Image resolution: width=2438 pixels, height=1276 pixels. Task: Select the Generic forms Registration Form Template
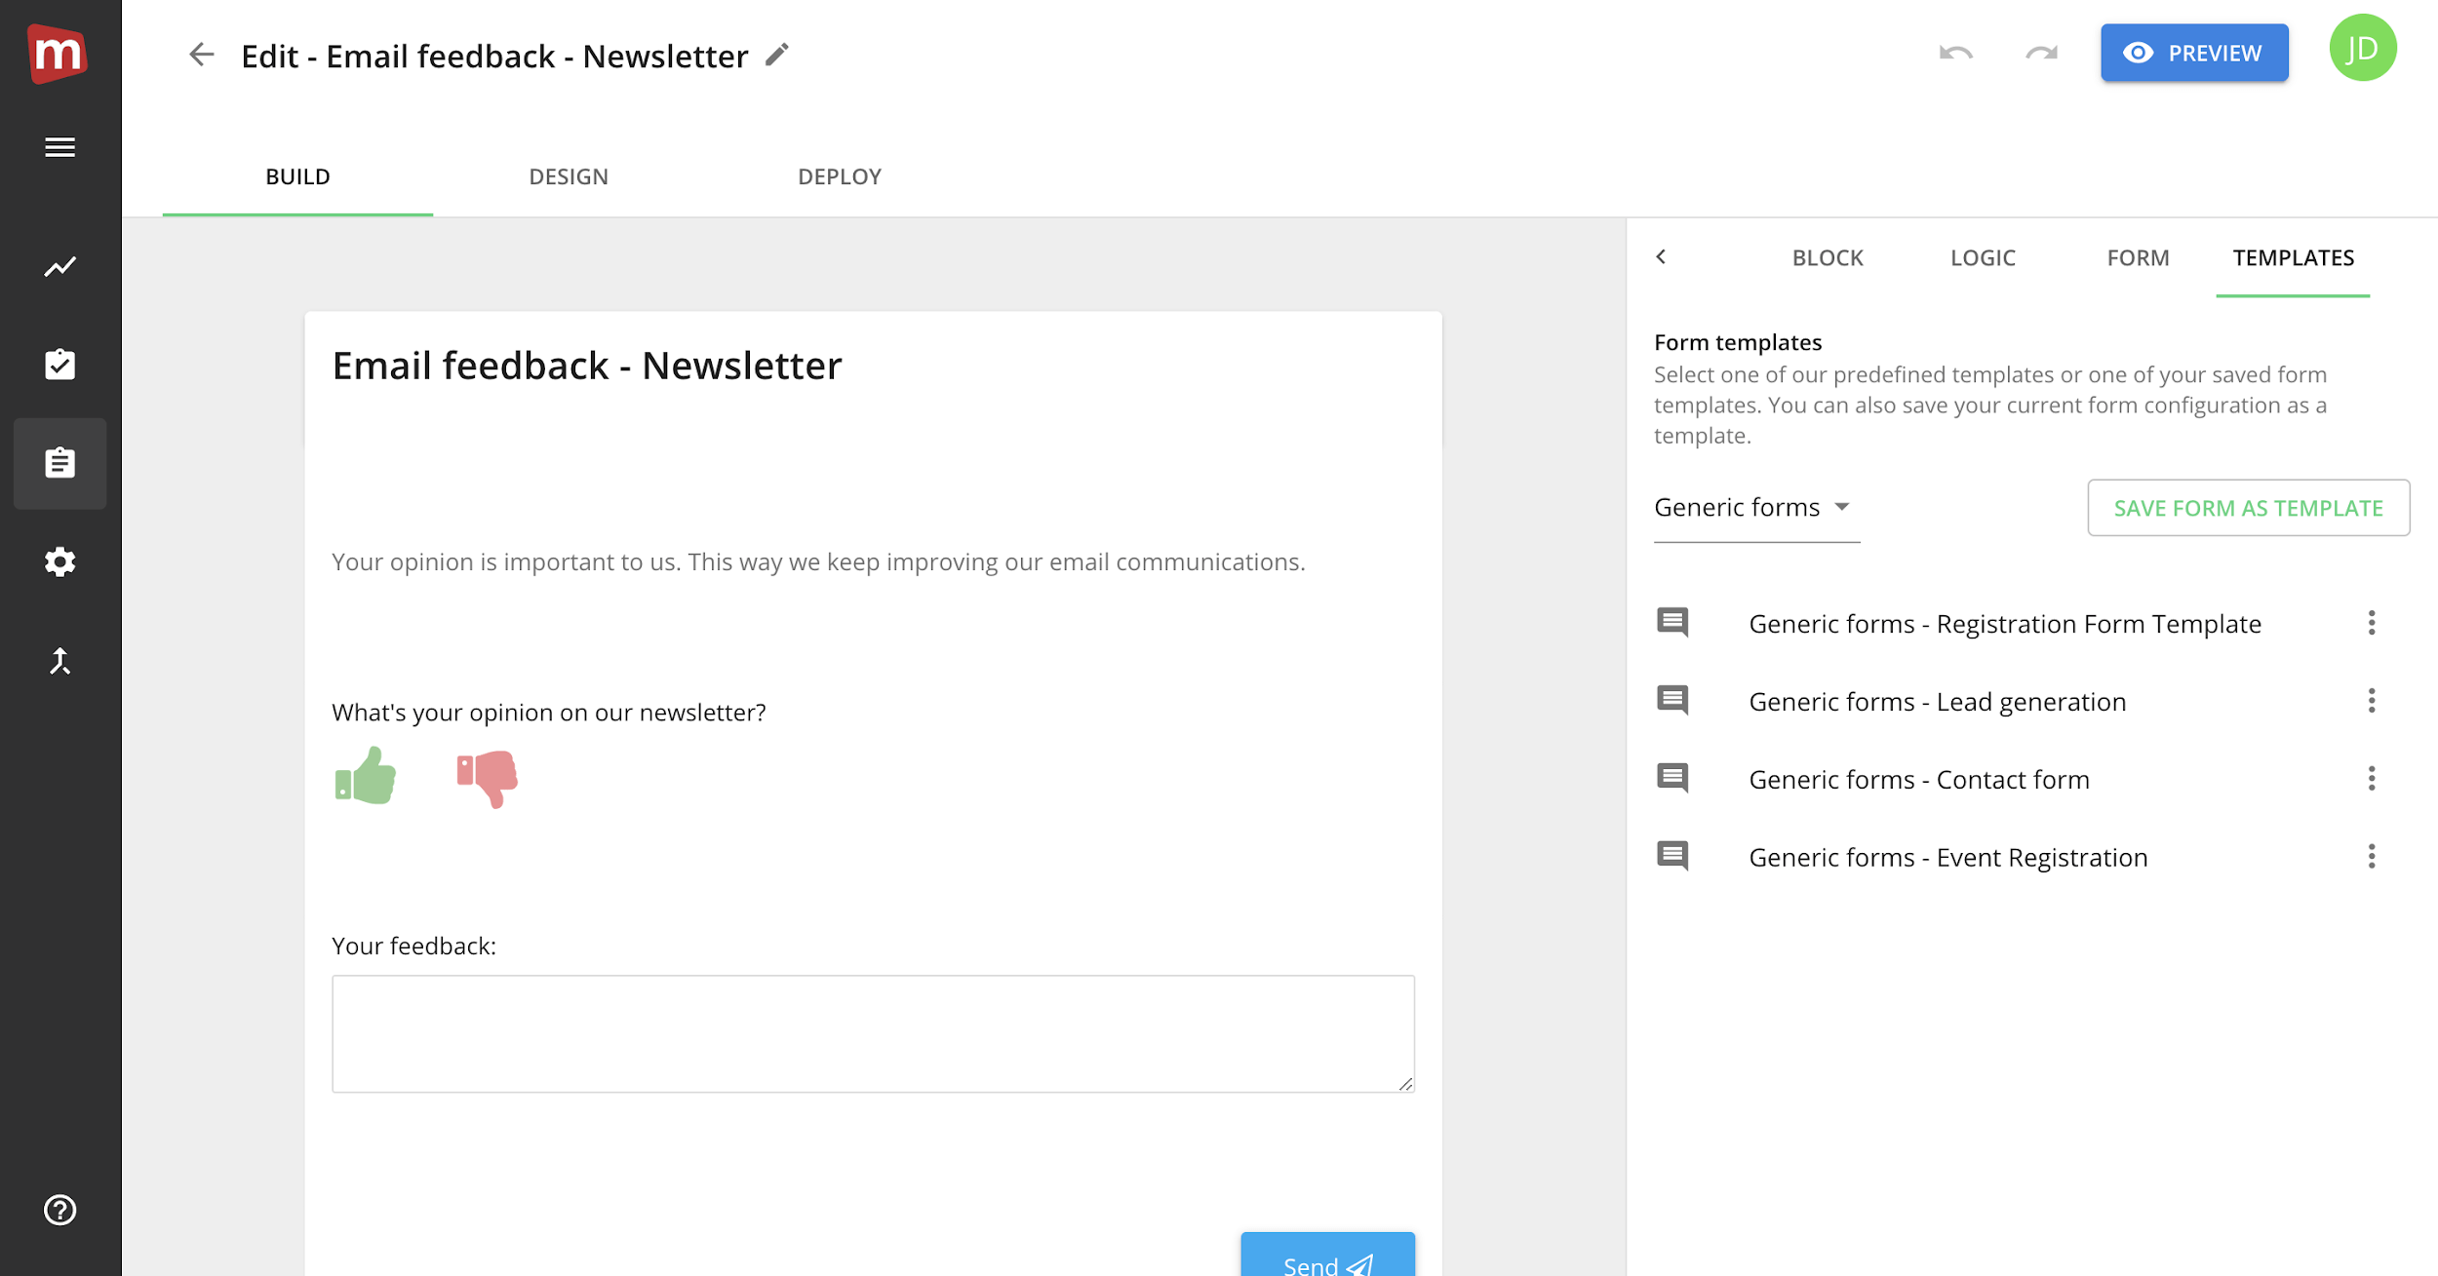[x=2004, y=622]
